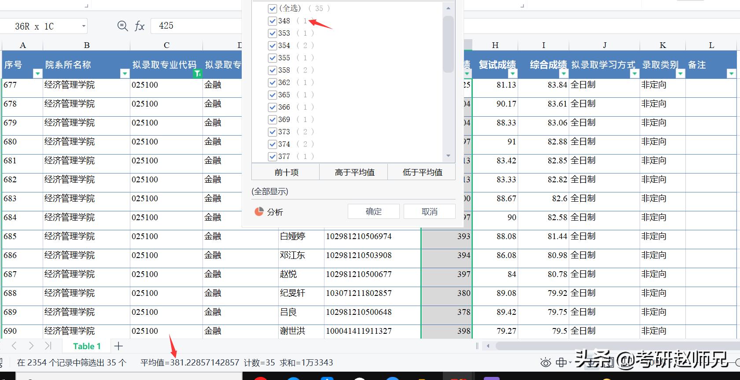Uncheck the 355 filter value
740x380 pixels.
coord(272,58)
